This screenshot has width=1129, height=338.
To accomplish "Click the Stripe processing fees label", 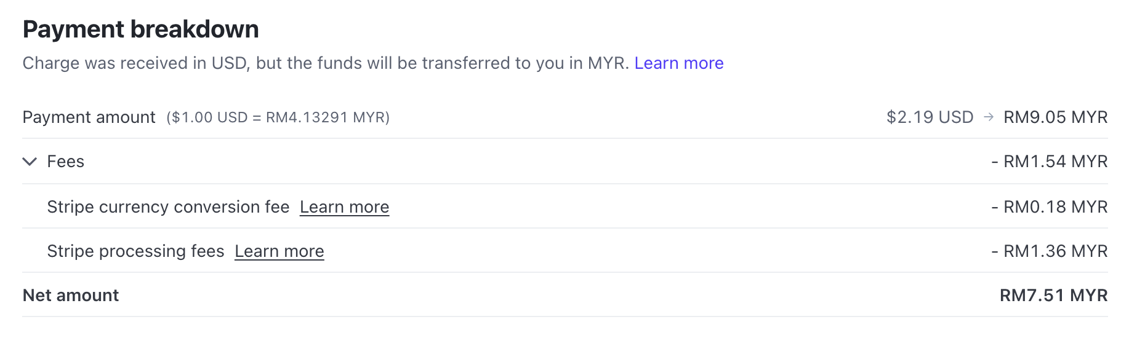I will (135, 251).
